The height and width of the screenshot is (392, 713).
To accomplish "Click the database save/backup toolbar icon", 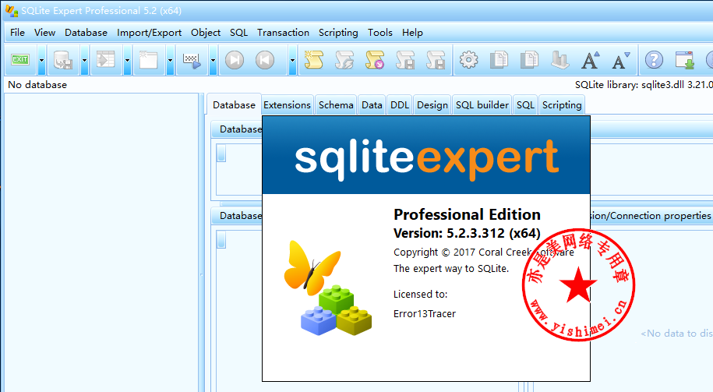I will coord(63,60).
